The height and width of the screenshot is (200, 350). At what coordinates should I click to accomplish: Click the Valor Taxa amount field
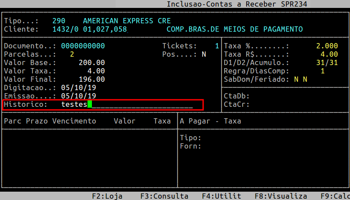coord(96,71)
